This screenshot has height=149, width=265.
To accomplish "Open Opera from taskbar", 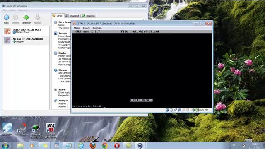I will (117, 146).
